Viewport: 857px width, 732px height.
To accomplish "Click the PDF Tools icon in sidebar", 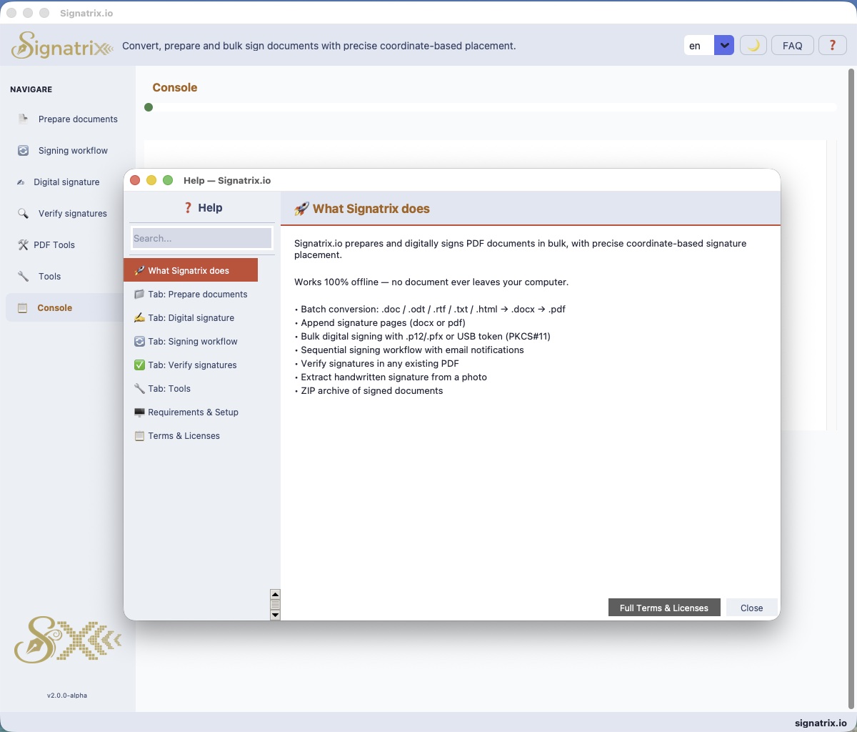I will tap(23, 245).
